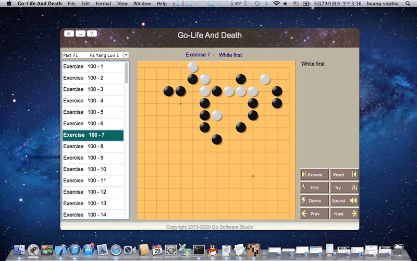The width and height of the screenshot is (417, 261).
Task: Open Launchpad rocket icon in dock
Action: pyautogui.click(x=33, y=250)
